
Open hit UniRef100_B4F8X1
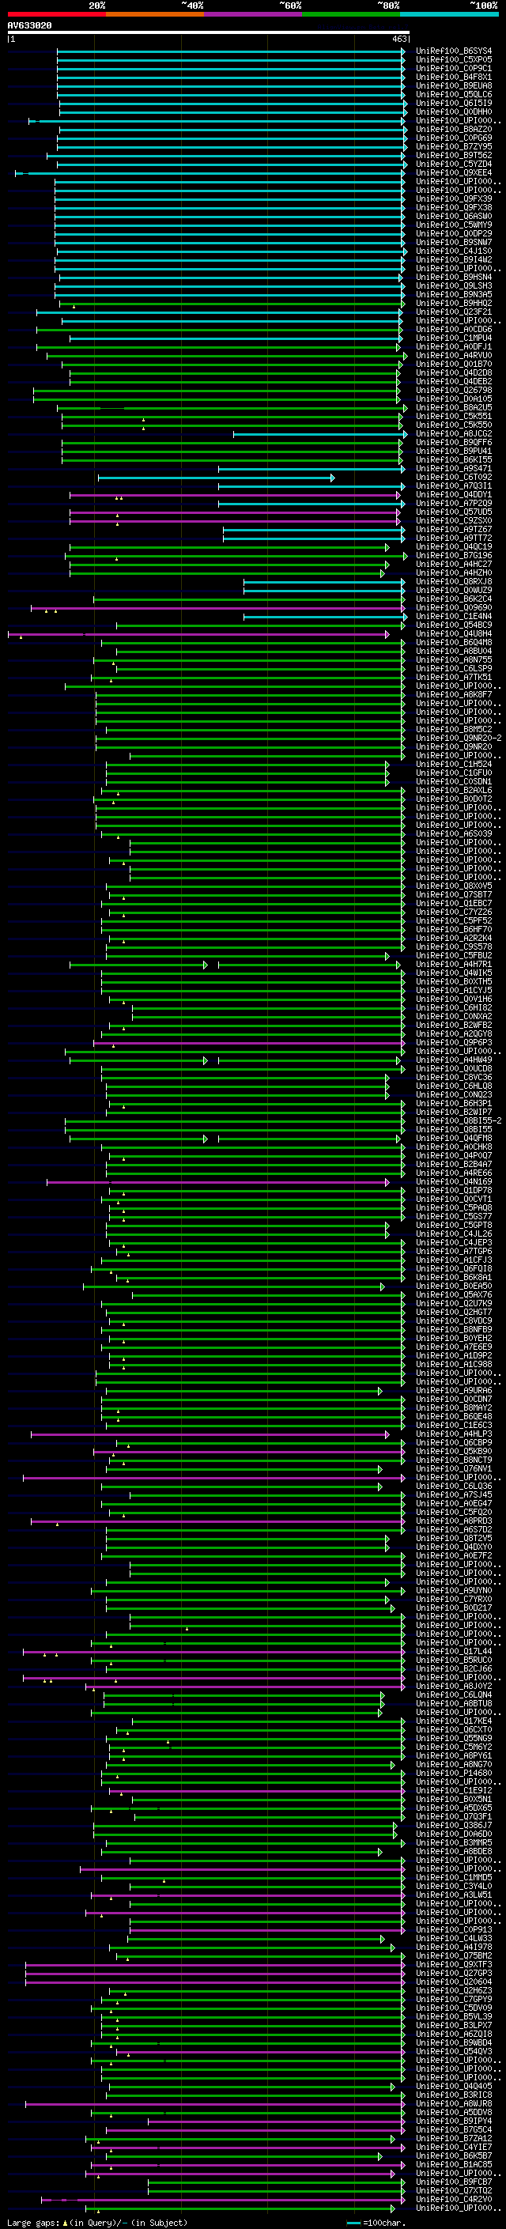coord(453,77)
